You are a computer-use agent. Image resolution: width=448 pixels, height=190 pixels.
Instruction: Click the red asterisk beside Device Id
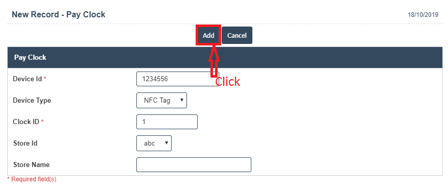click(x=45, y=79)
